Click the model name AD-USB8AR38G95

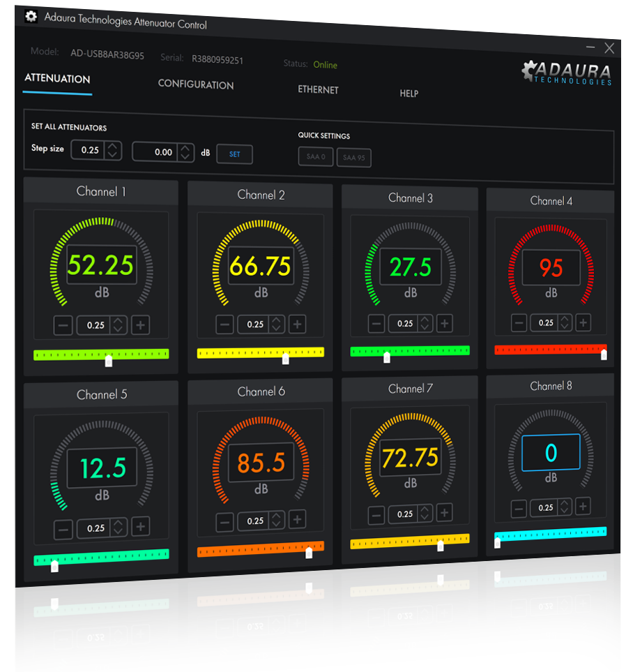pos(107,54)
